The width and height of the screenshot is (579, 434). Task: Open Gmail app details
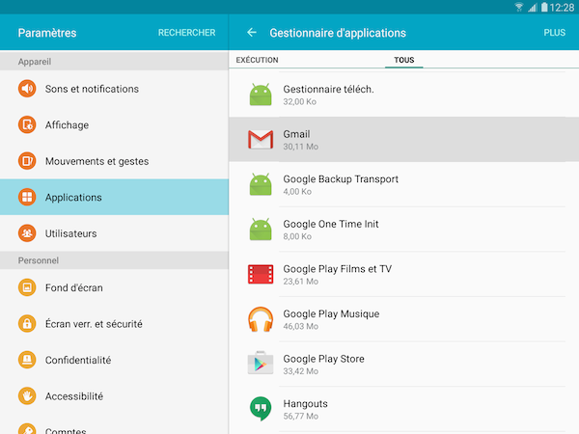tap(404, 140)
